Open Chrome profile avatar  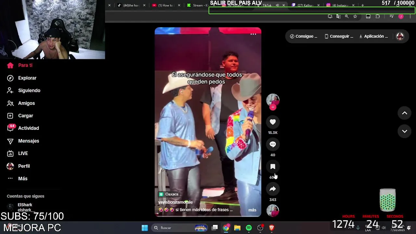click(401, 16)
